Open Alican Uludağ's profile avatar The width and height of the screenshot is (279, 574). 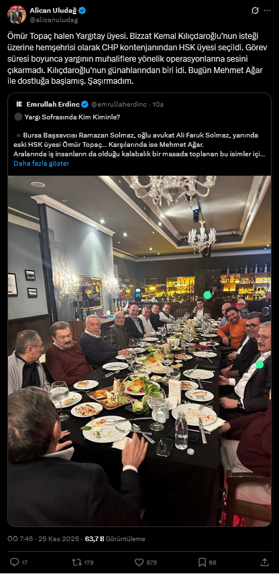(17, 15)
